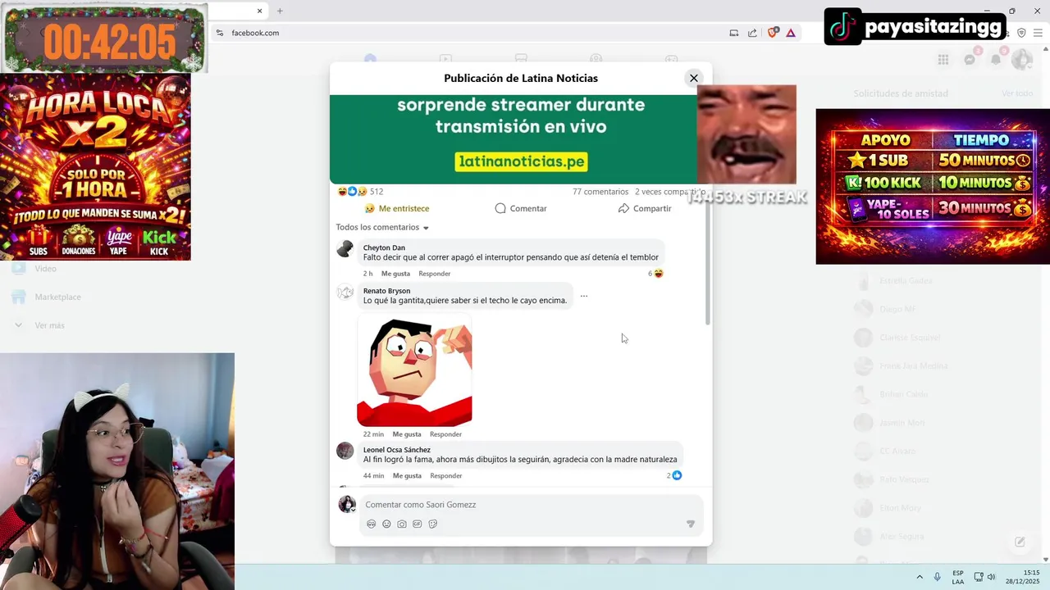Open Brave Rewards triangle icon

click(791, 33)
